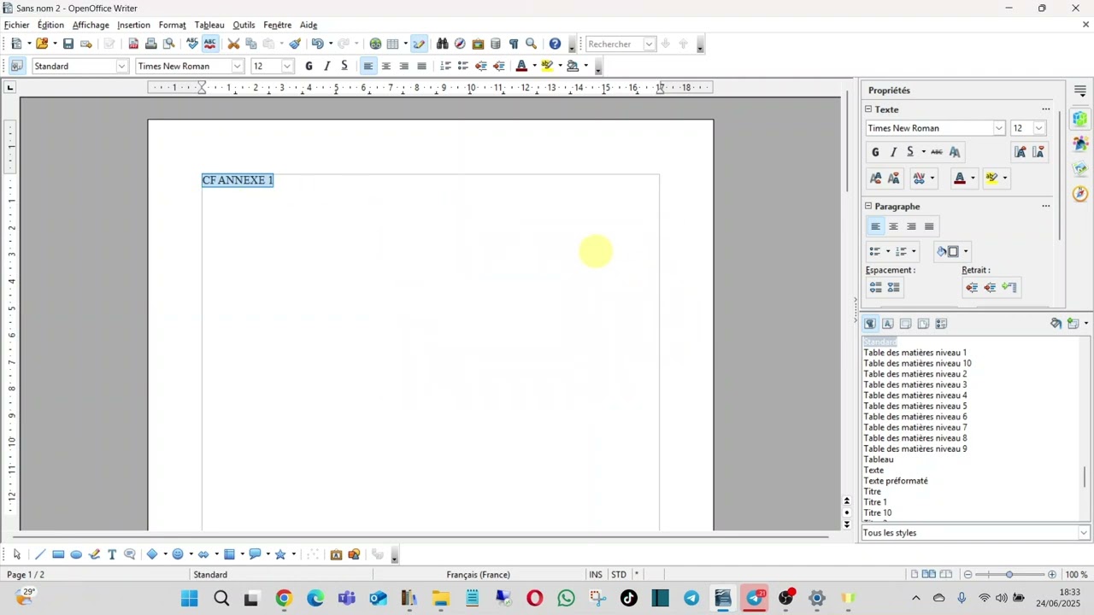Viewport: 1094px width, 615px height.
Task: Open the Insertion menu
Action: (x=133, y=25)
